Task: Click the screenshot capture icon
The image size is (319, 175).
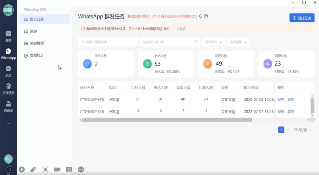Action: 45,169
